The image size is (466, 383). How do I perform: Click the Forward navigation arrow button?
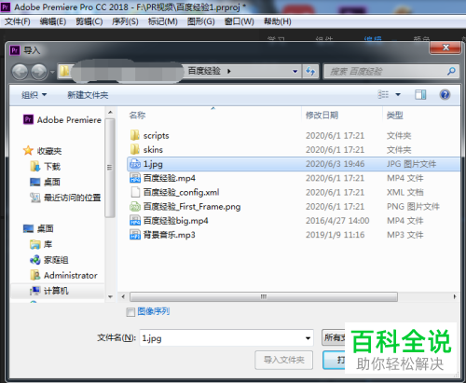pyautogui.click(x=39, y=72)
